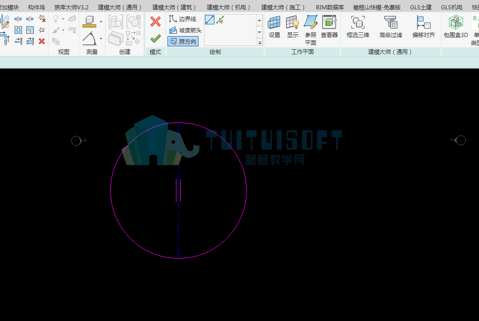Screen dimensions: 479x321
Task: Click the 包围盒3D tool
Action: (456, 27)
